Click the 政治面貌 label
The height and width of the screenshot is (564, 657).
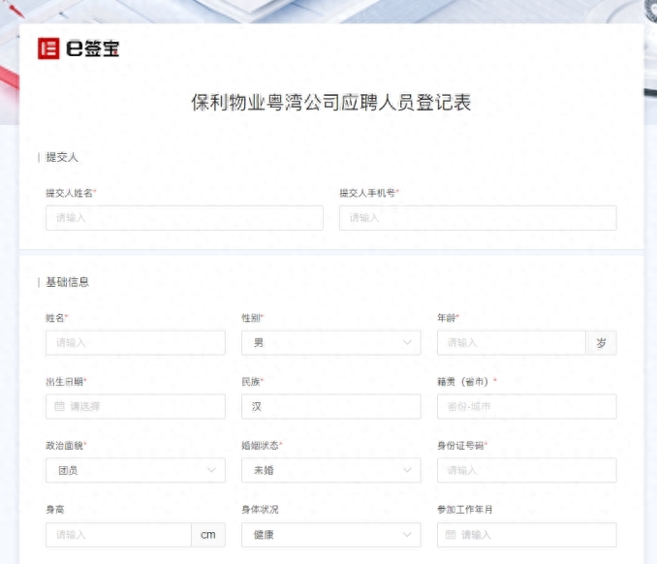64,446
